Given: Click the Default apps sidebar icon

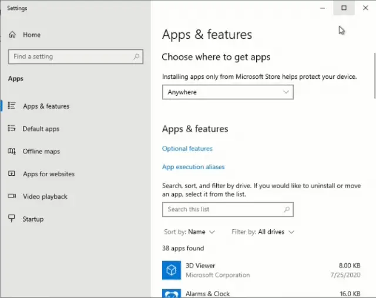Looking at the screenshot, I should (12, 128).
